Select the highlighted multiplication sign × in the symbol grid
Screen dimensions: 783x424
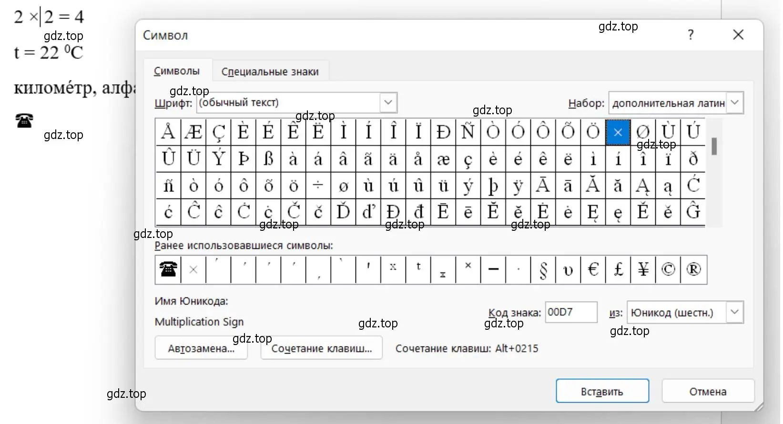(x=618, y=132)
